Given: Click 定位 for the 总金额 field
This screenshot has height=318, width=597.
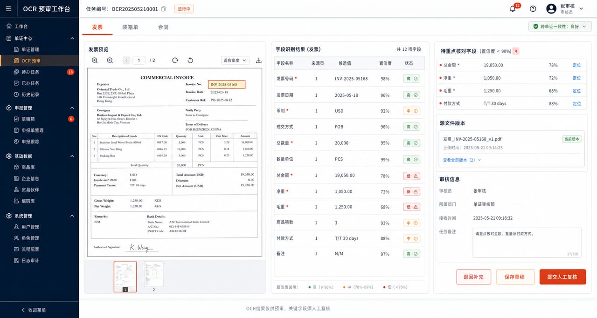Looking at the screenshot, I should 576,65.
